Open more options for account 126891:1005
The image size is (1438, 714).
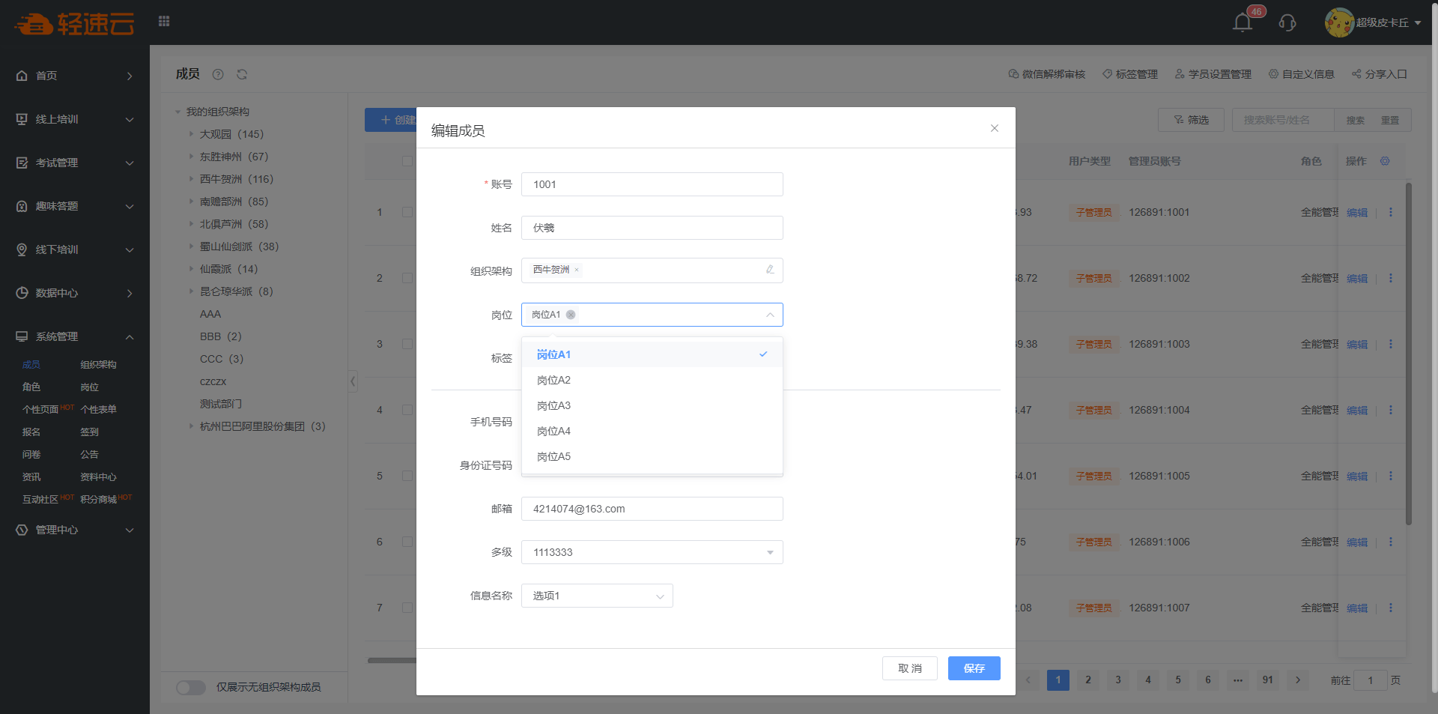coord(1391,476)
